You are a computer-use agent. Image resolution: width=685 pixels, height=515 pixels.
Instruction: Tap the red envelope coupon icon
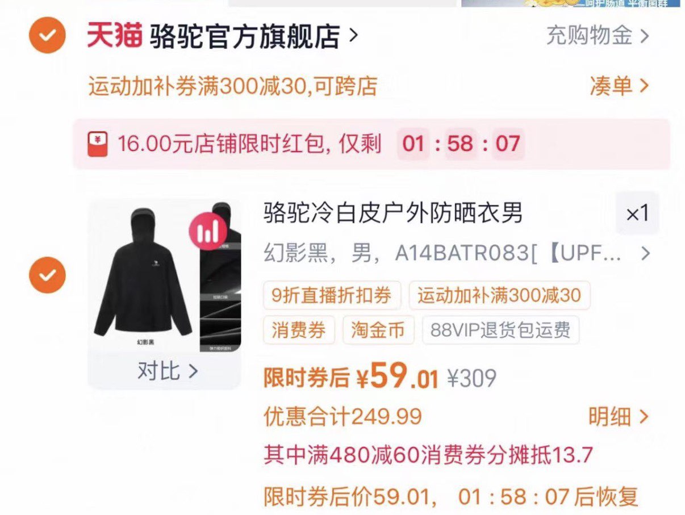point(98,144)
